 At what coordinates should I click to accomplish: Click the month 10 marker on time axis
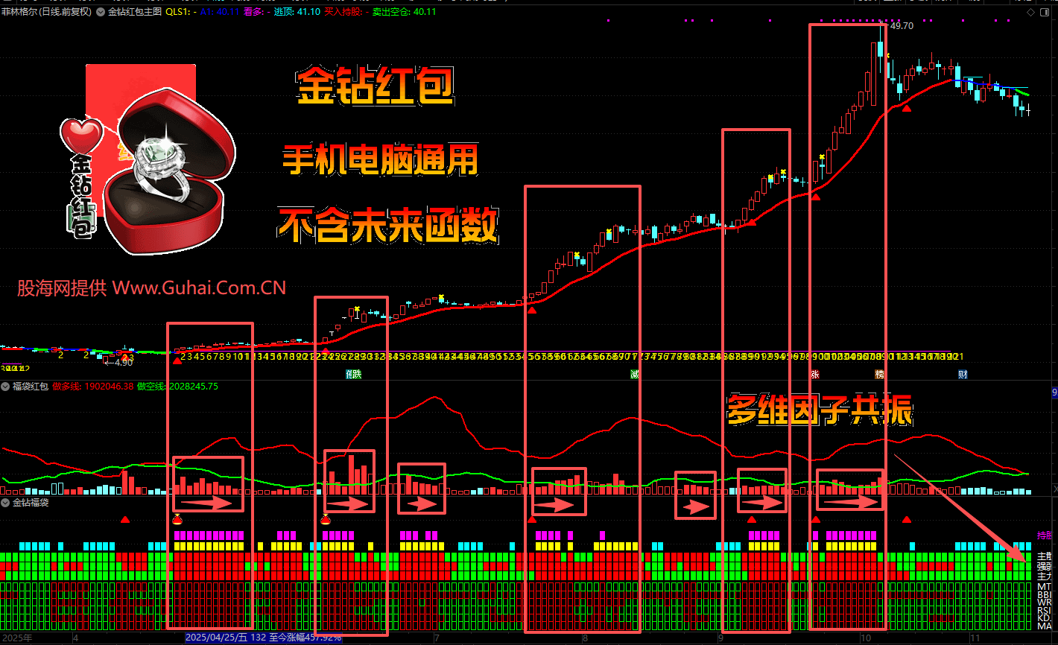(866, 638)
